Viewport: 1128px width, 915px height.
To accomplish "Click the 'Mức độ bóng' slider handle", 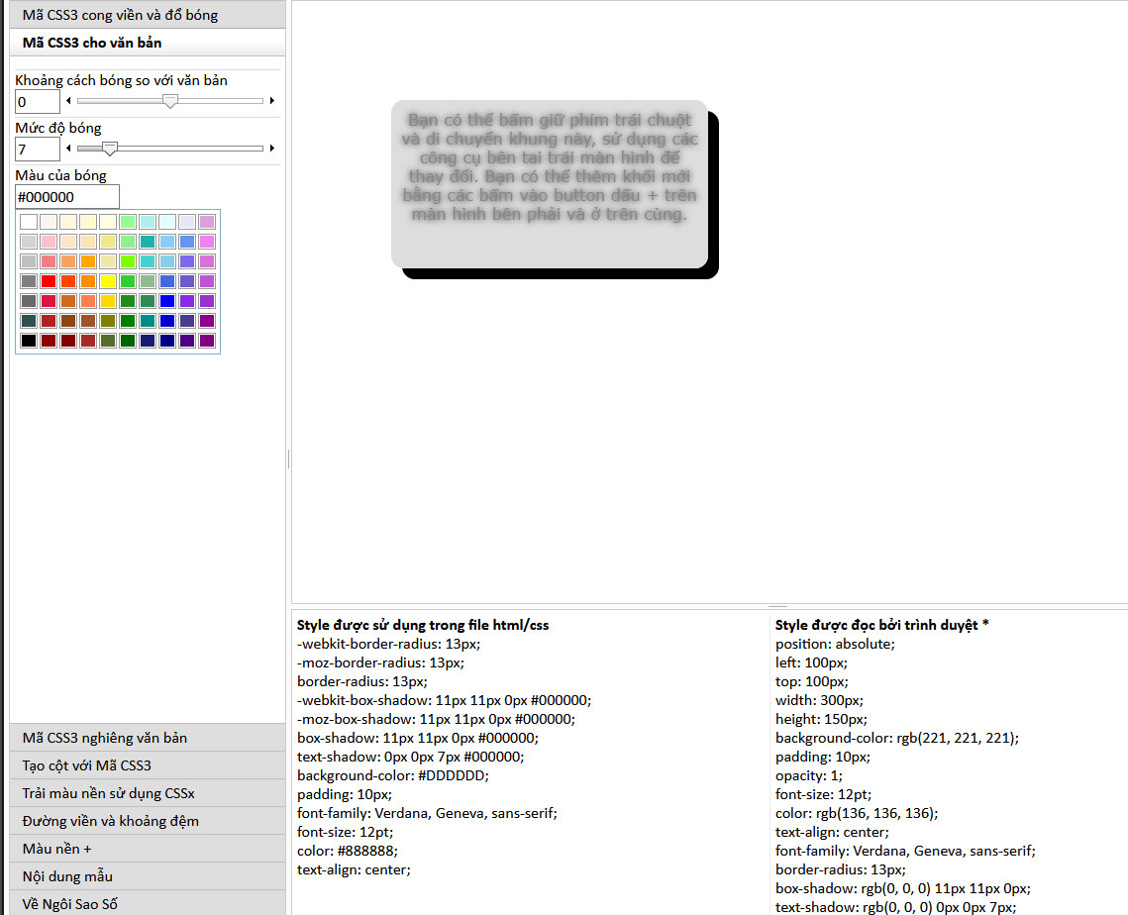I will click(x=110, y=149).
